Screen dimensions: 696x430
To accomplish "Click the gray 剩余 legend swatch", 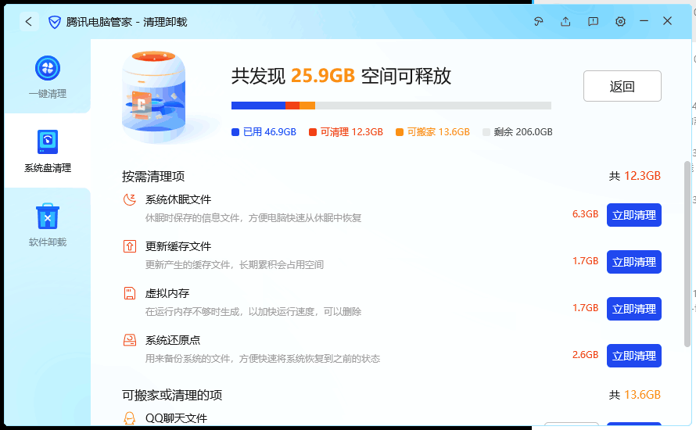I will coord(486,132).
